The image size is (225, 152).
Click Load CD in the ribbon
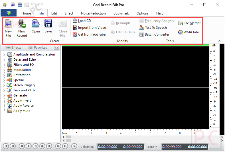tap(82, 21)
